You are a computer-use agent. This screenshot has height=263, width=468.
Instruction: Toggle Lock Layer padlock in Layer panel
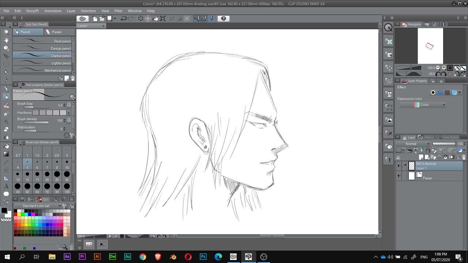[427, 150]
